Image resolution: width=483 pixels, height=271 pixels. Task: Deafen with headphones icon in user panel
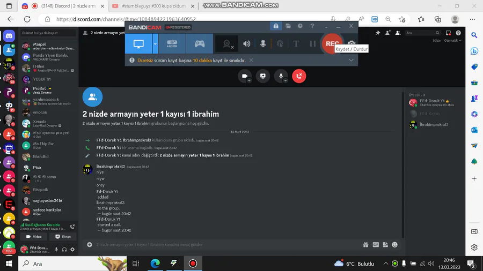(x=64, y=250)
